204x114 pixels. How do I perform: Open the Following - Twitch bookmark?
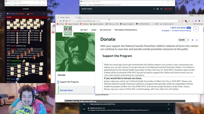112,24
